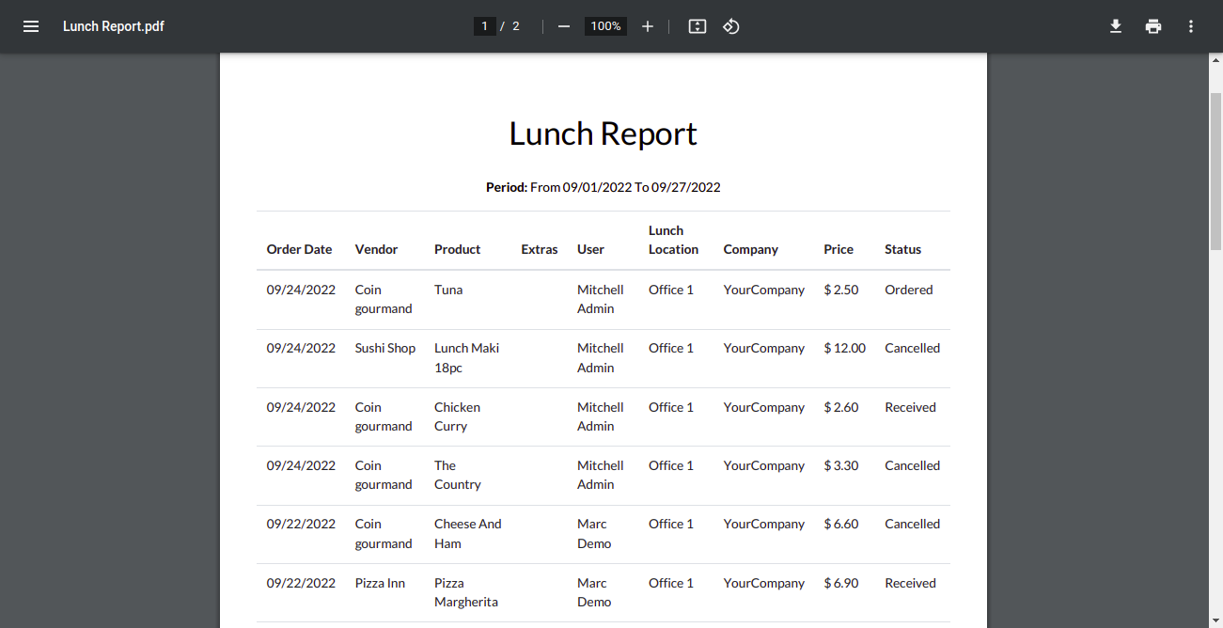
Task: Zoom out with the minus icon
Action: coord(564,26)
